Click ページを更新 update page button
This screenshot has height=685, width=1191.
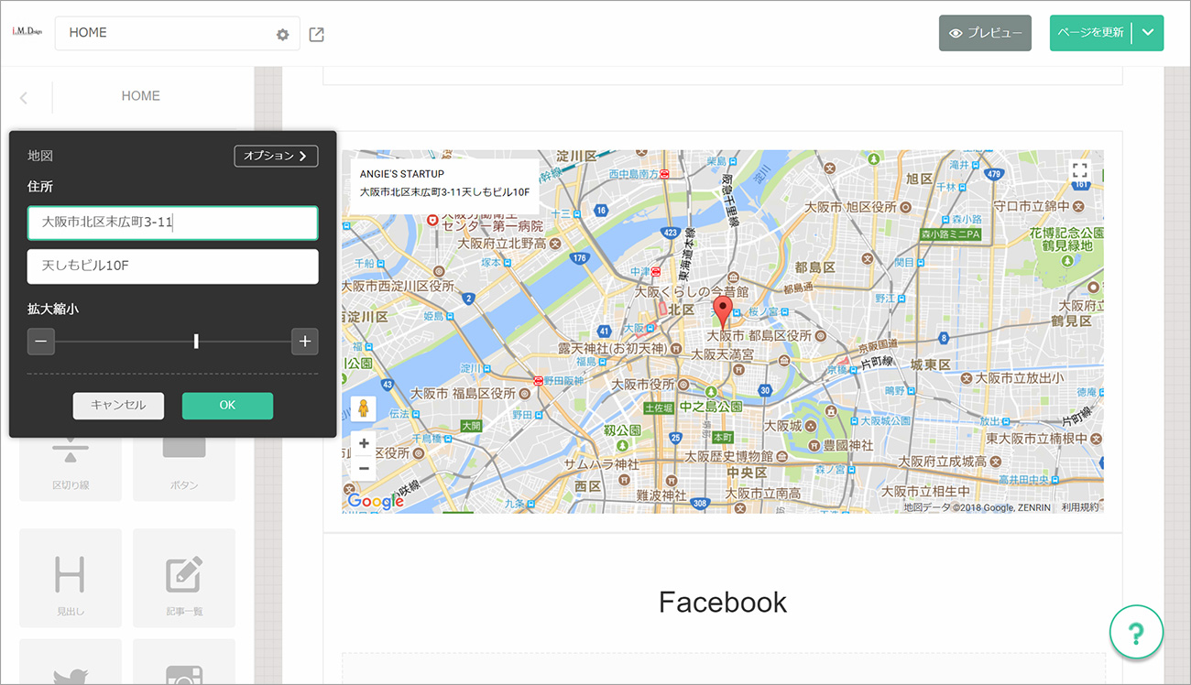pos(1090,33)
